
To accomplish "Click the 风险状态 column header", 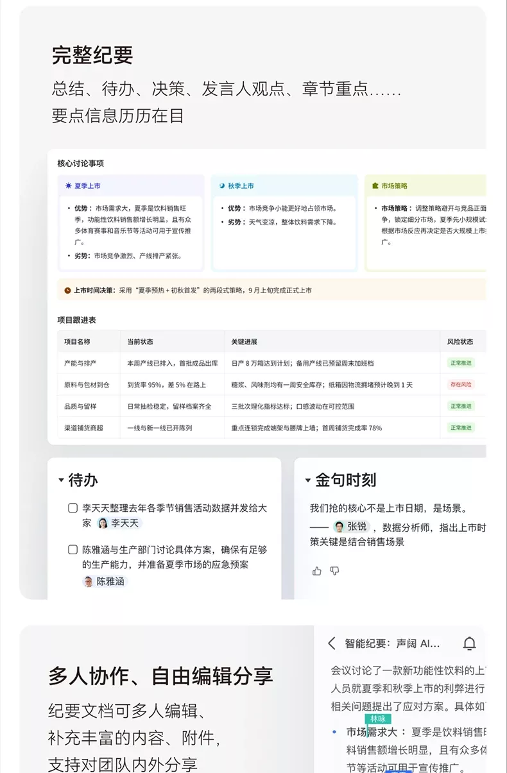I will (x=460, y=342).
